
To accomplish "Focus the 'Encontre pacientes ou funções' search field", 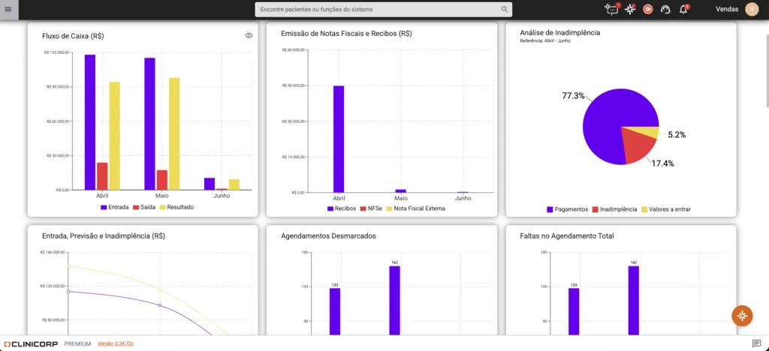I will pos(384,9).
